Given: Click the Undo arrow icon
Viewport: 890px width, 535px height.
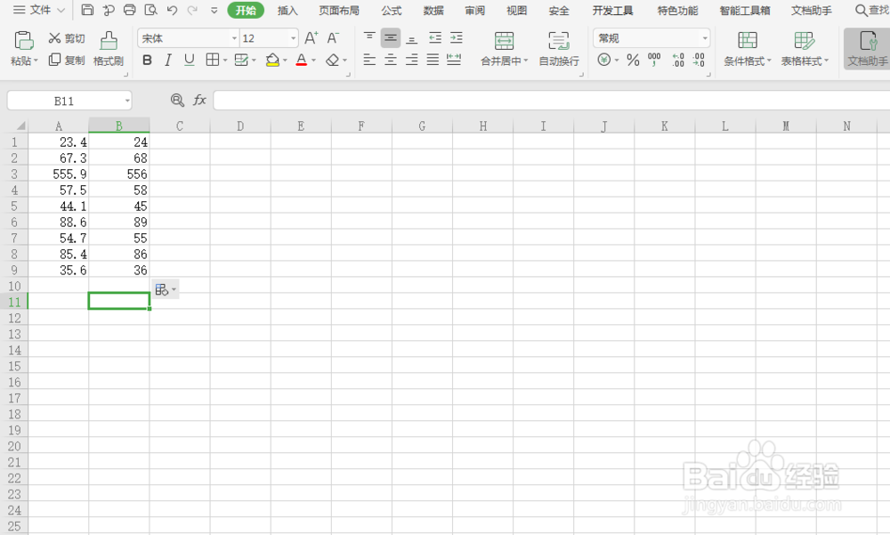Looking at the screenshot, I should pyautogui.click(x=172, y=10).
